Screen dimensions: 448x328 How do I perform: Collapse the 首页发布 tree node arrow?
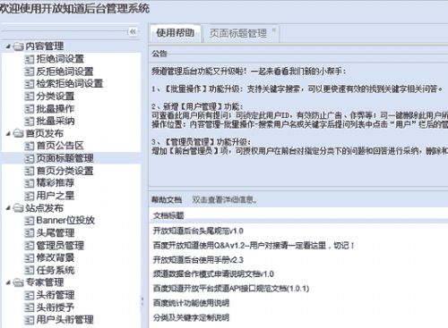tap(8, 133)
